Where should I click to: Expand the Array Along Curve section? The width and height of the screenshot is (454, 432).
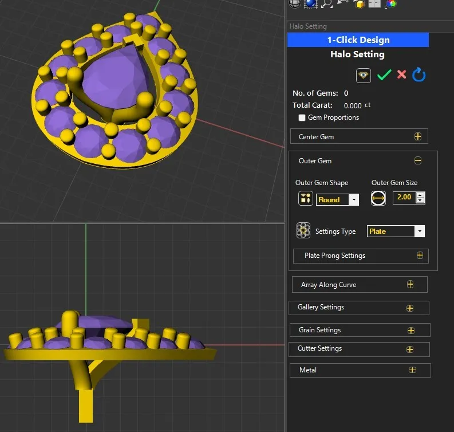pos(410,285)
